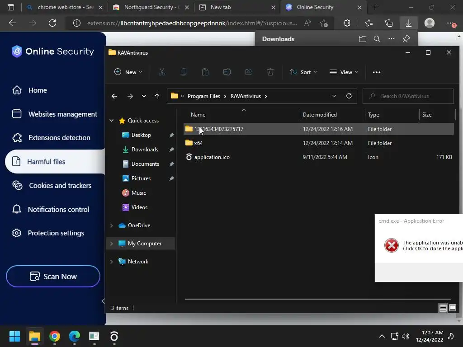Click Program Files in the breadcrumb

coord(204,96)
